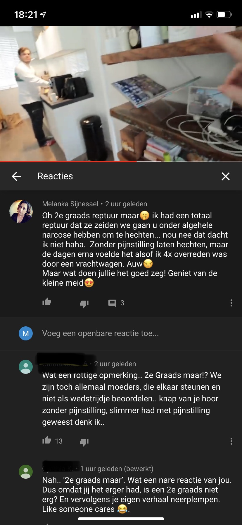Seek along the red video progress bar

coord(121,161)
